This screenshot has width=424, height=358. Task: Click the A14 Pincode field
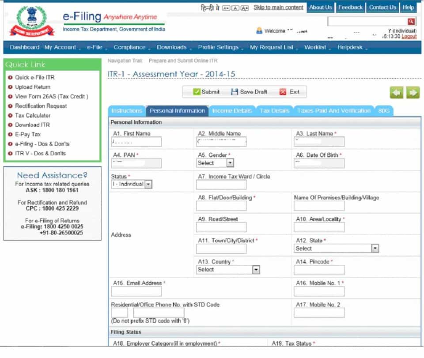click(319, 270)
